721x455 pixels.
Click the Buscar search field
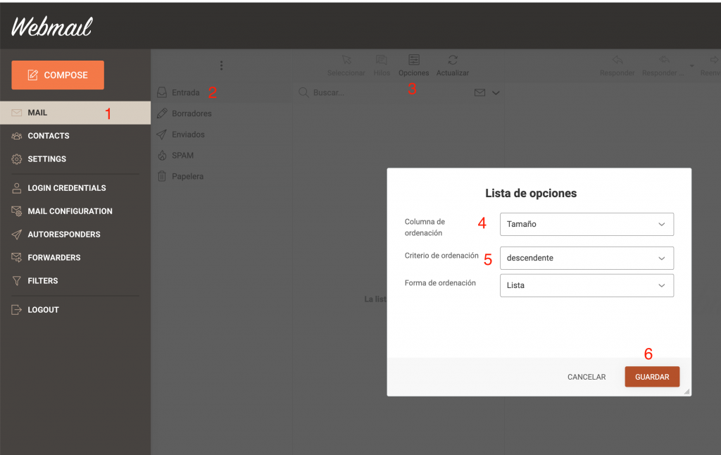[x=387, y=92]
